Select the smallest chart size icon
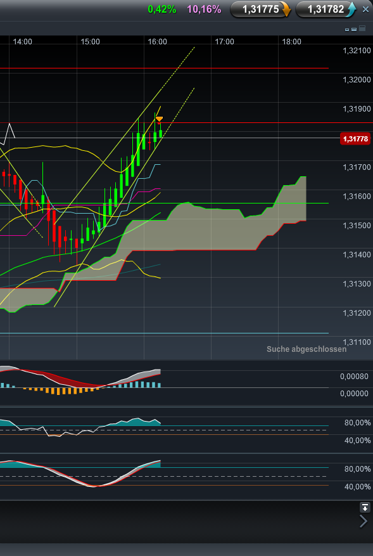This screenshot has width=373, height=556. coord(347,30)
